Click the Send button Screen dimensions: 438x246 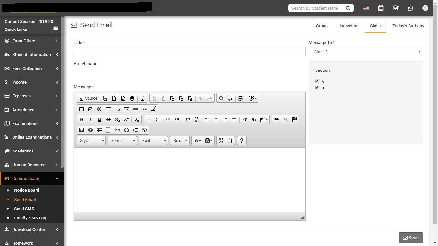411,238
